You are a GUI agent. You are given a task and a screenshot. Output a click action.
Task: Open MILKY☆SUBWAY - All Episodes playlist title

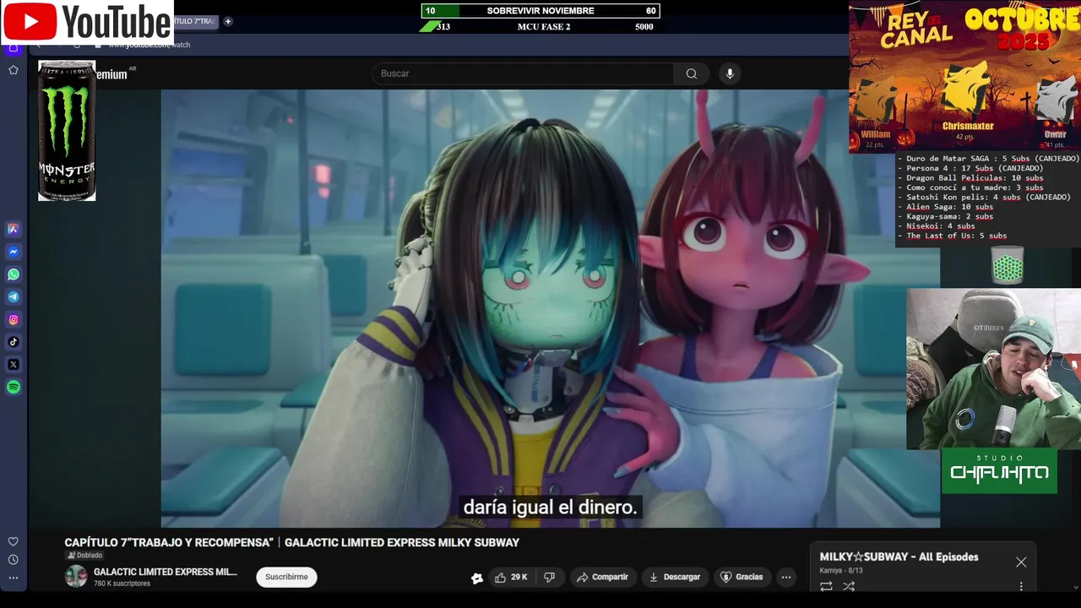[899, 557]
